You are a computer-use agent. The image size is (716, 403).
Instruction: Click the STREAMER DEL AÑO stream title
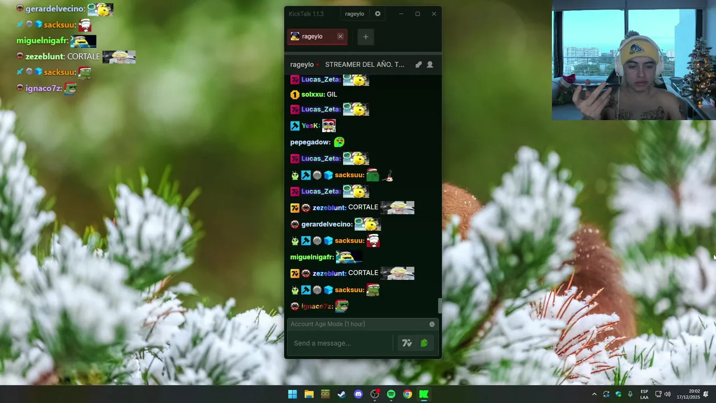pos(365,64)
